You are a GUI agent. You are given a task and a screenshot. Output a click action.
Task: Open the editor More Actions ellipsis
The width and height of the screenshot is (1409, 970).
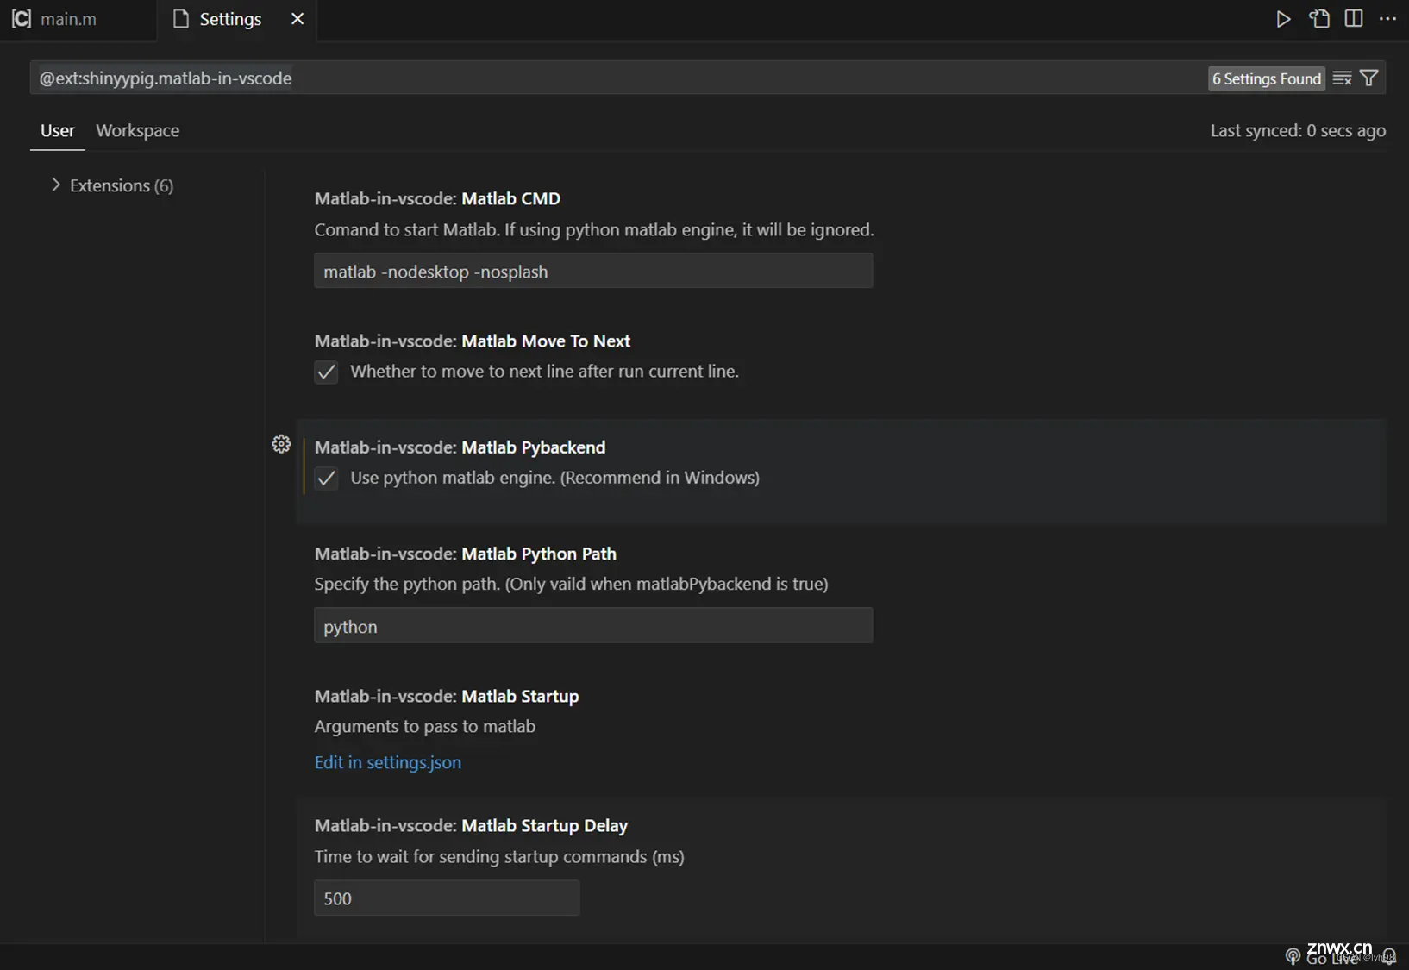click(x=1387, y=19)
